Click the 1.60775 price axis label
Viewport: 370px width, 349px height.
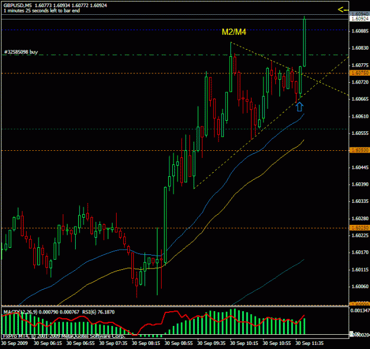[360, 65]
